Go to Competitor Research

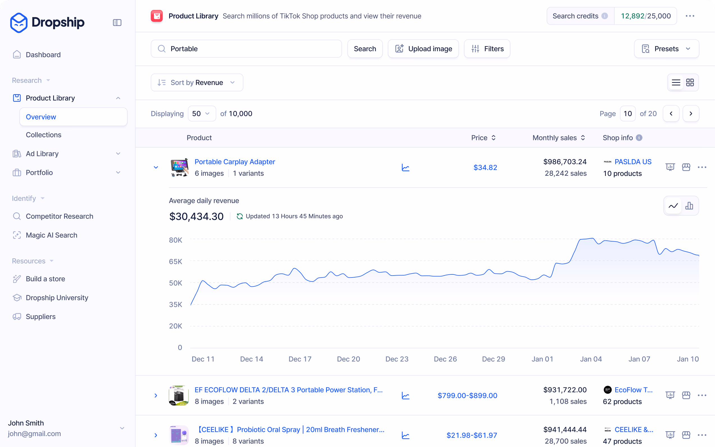tap(59, 216)
